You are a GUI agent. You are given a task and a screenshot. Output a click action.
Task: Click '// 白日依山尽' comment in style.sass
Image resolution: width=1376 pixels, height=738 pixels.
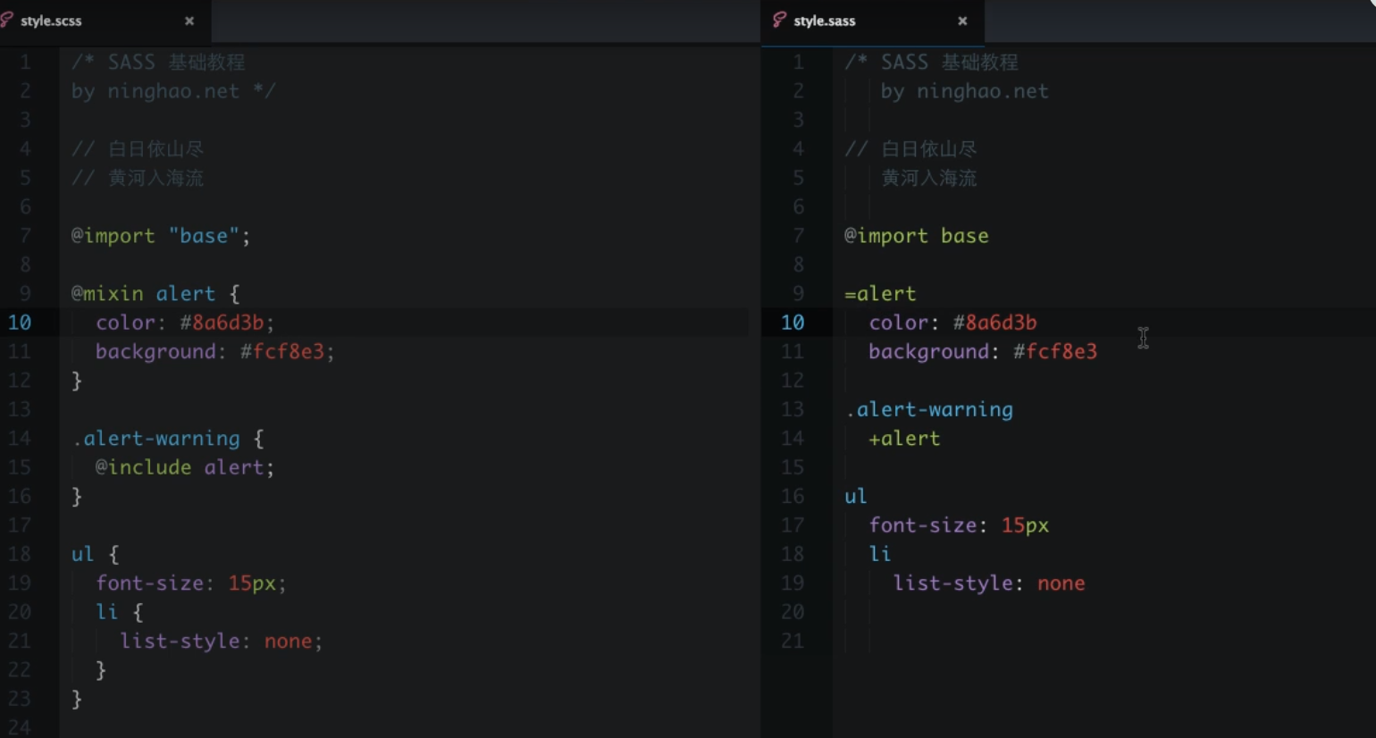pos(910,149)
